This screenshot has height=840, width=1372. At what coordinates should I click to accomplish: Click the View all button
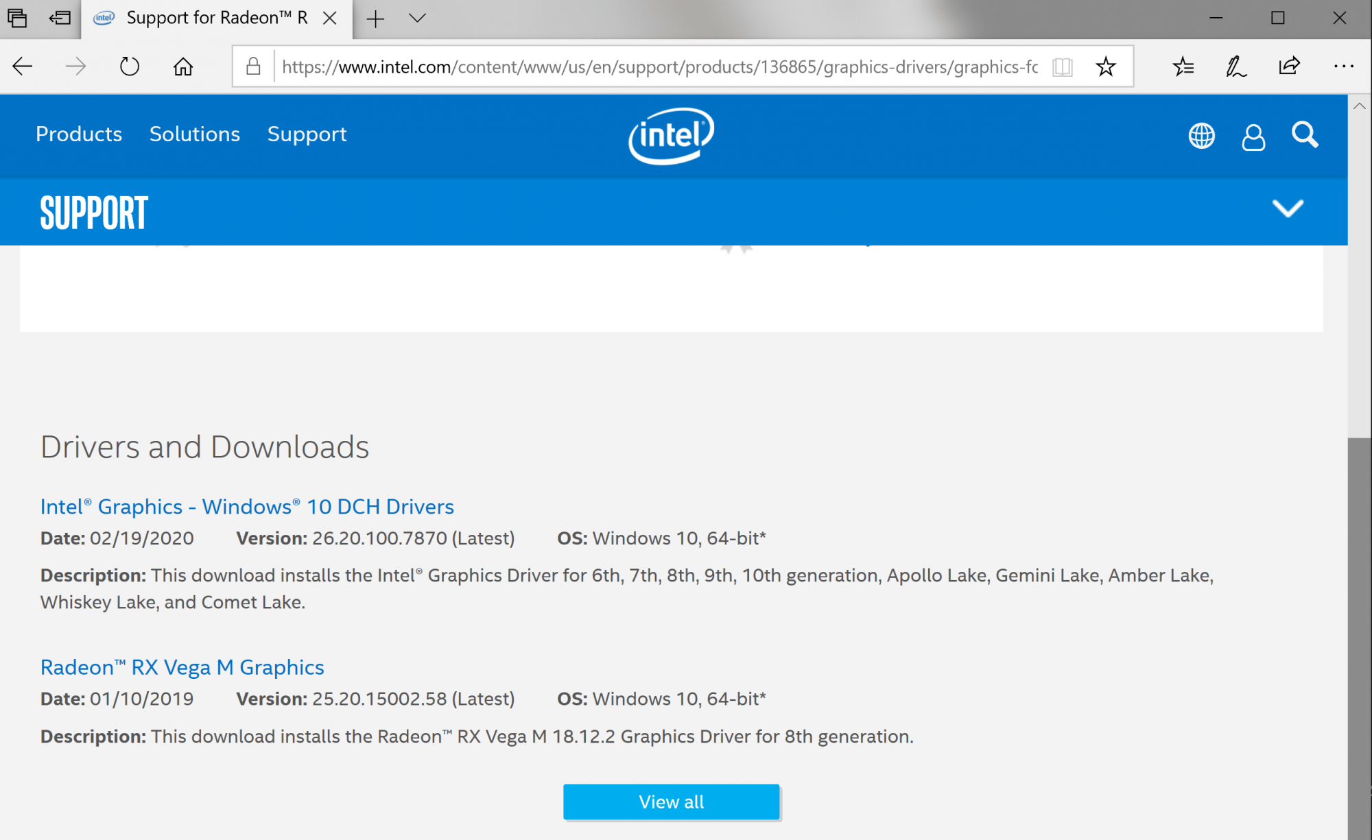click(x=671, y=802)
